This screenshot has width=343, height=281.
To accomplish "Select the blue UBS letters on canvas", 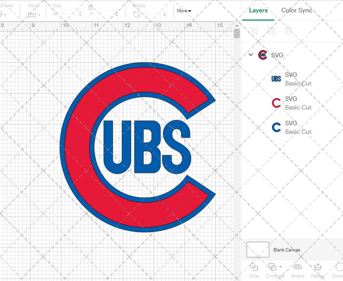I will click(147, 147).
